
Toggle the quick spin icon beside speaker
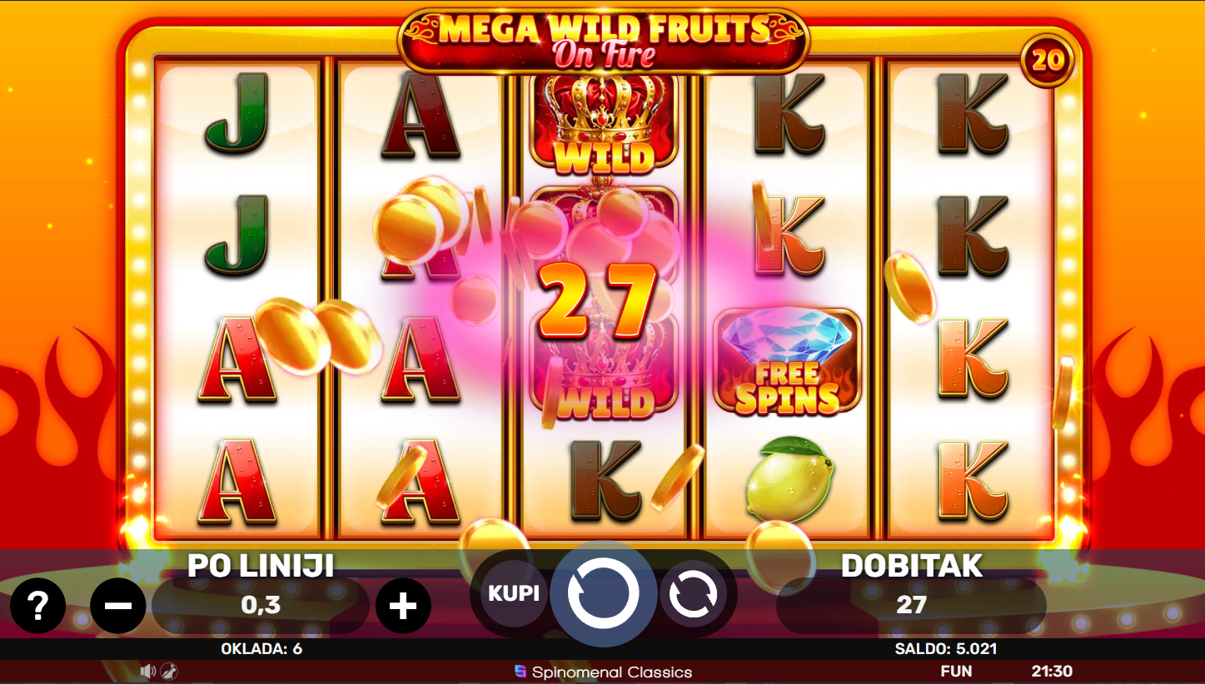click(168, 671)
